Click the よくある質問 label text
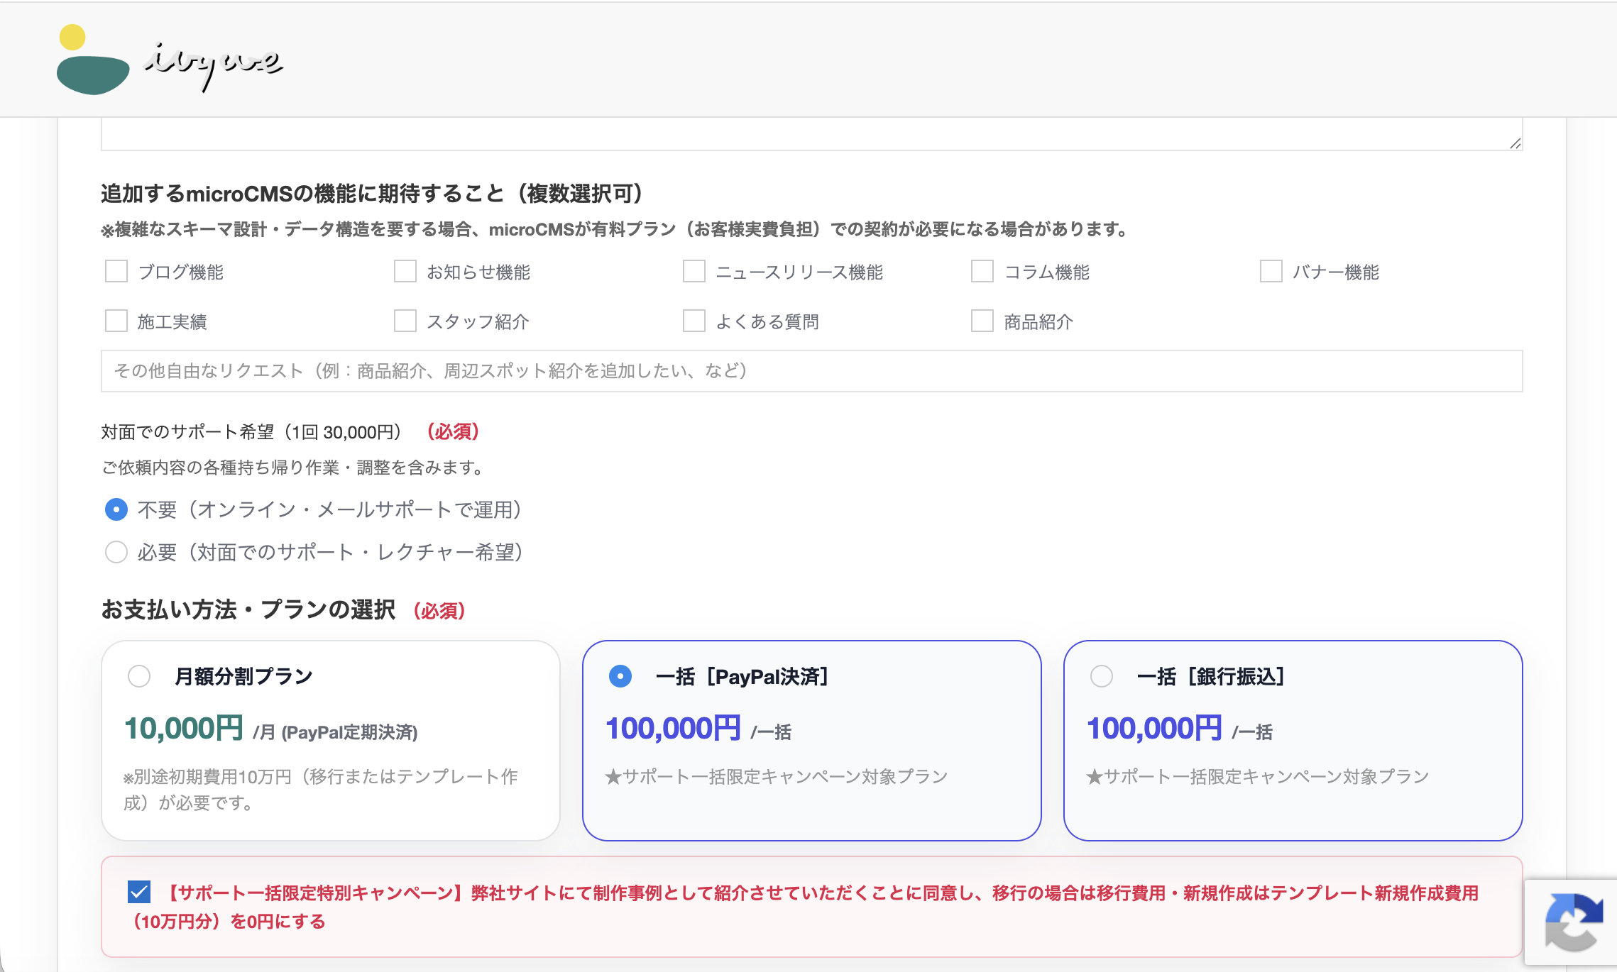This screenshot has height=972, width=1617. (767, 322)
